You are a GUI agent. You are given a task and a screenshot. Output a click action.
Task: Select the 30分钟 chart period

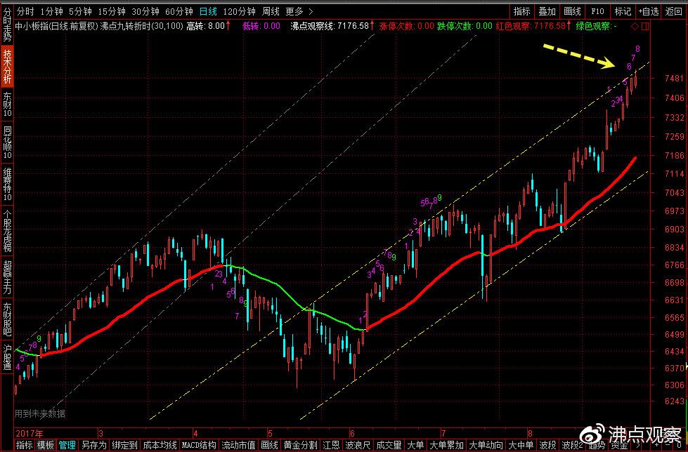pos(145,11)
